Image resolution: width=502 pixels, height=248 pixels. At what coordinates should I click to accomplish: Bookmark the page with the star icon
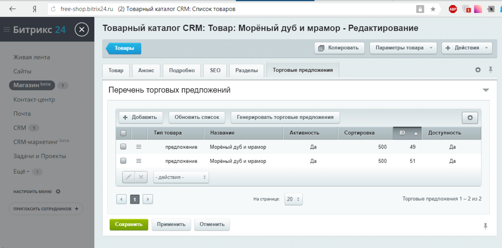[x=433, y=9]
